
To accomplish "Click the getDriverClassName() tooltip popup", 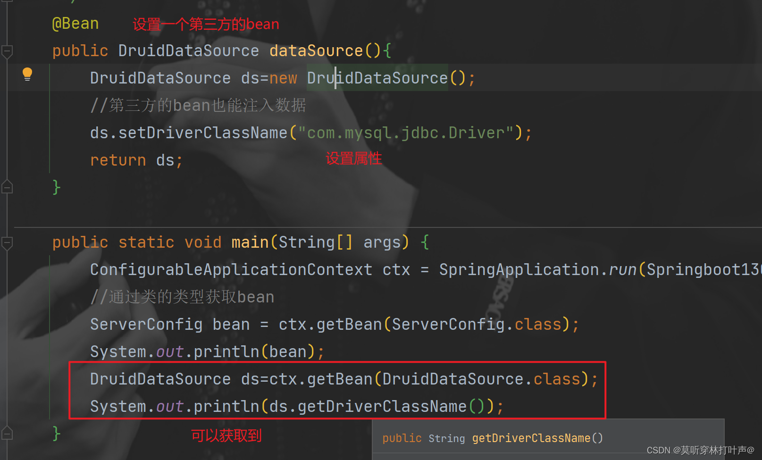I will [x=548, y=439].
